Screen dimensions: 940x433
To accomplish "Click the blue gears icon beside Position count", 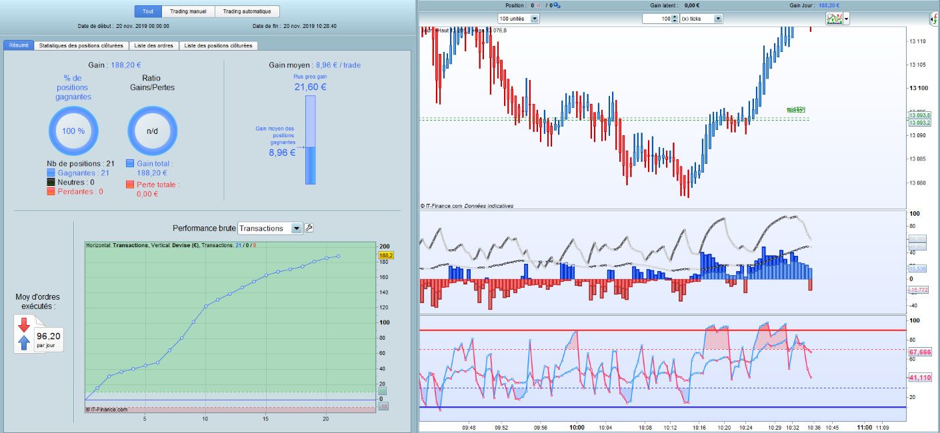I will coord(557,5).
